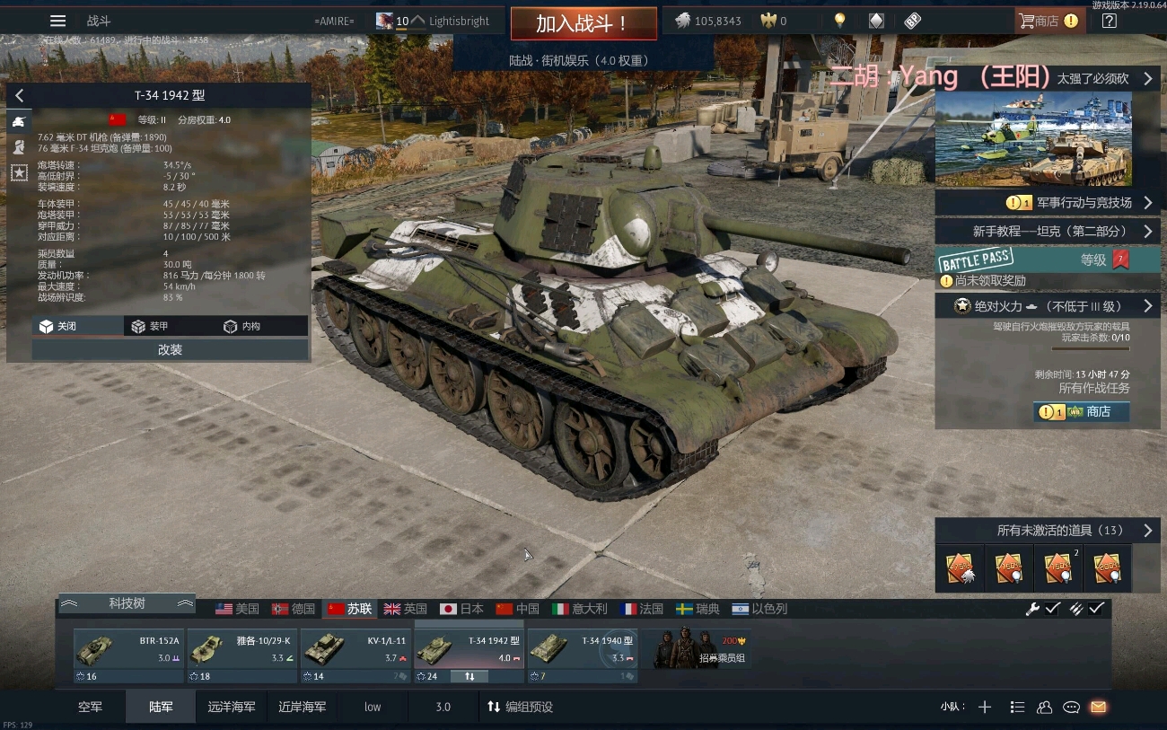Expand the 科技树 tech tree panel
Screen dimensions: 1167x730
coord(127,603)
